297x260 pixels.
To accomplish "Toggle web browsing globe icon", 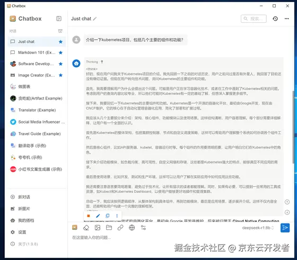I will 132,228.
